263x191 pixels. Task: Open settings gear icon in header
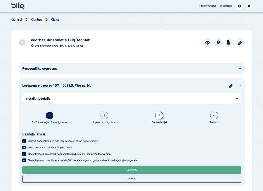click(x=239, y=6)
